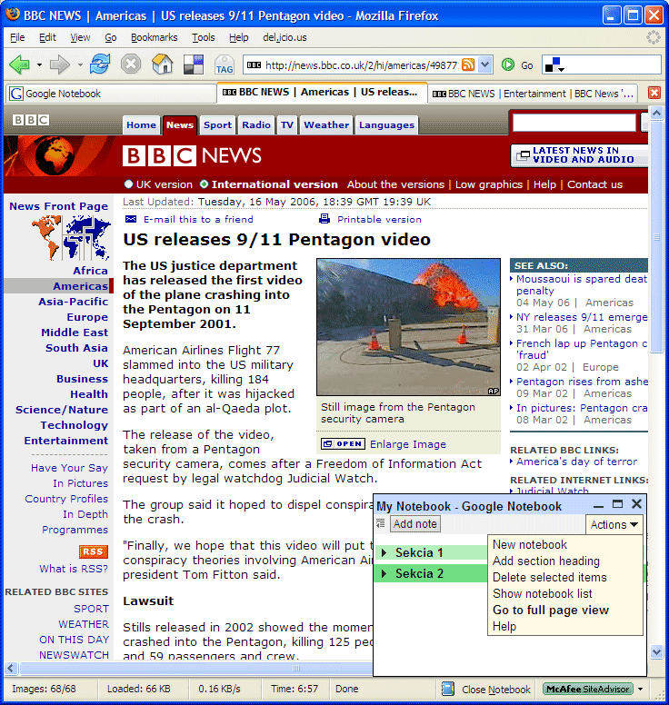The width and height of the screenshot is (669, 705).
Task: Click the horizontal scrollbar left arrow
Action: 11,668
